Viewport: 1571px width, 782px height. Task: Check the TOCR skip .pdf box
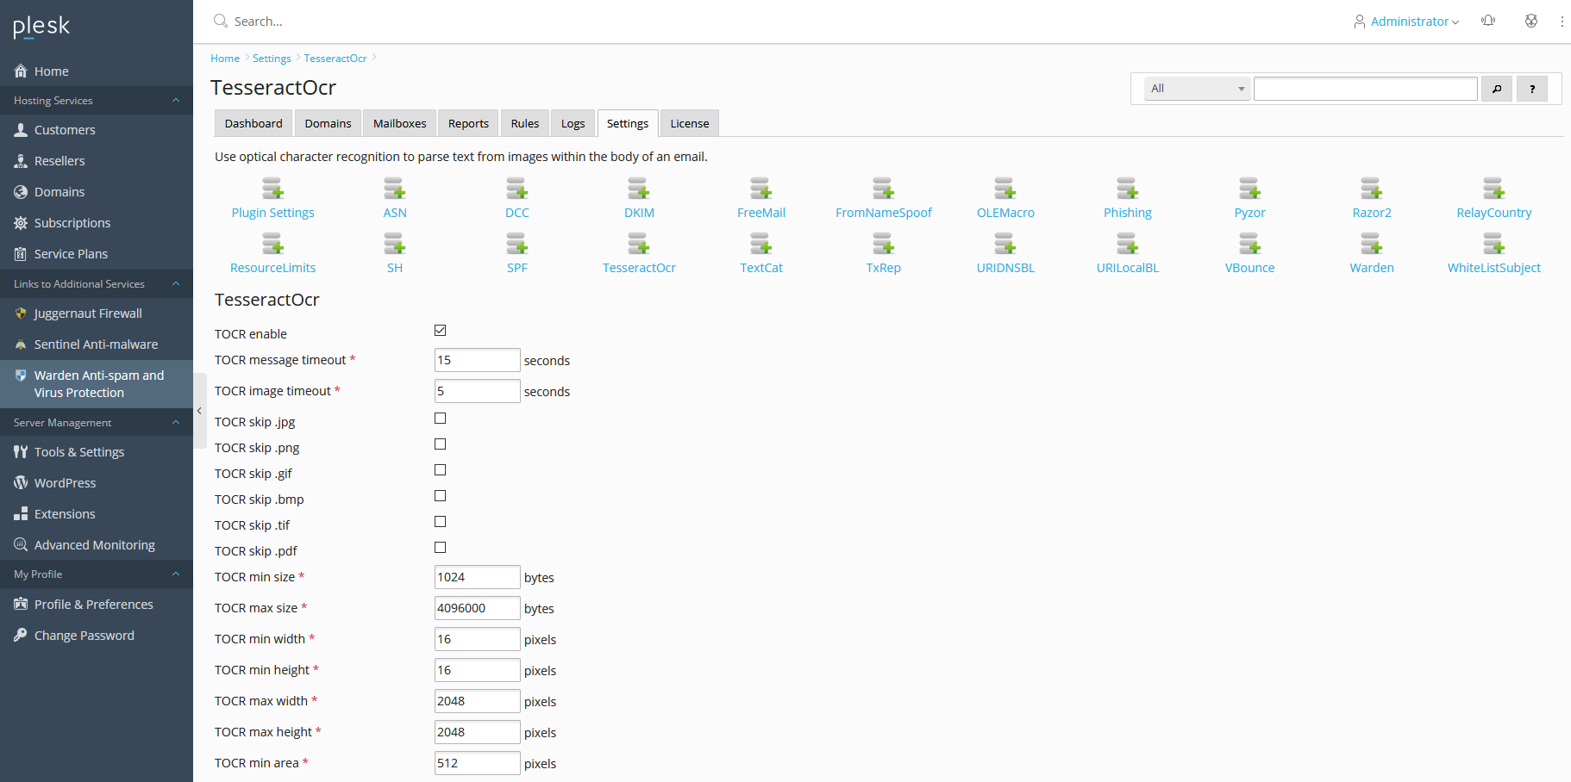pos(441,548)
